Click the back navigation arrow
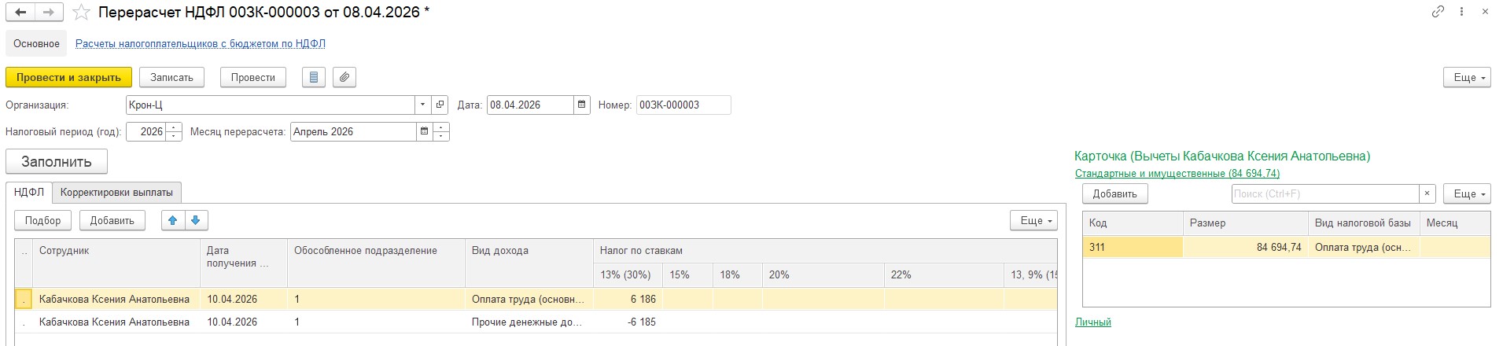This screenshot has height=346, width=1503. pos(20,13)
